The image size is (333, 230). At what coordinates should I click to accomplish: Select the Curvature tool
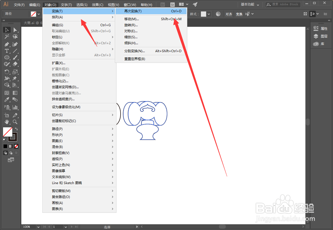[x=15, y=44]
